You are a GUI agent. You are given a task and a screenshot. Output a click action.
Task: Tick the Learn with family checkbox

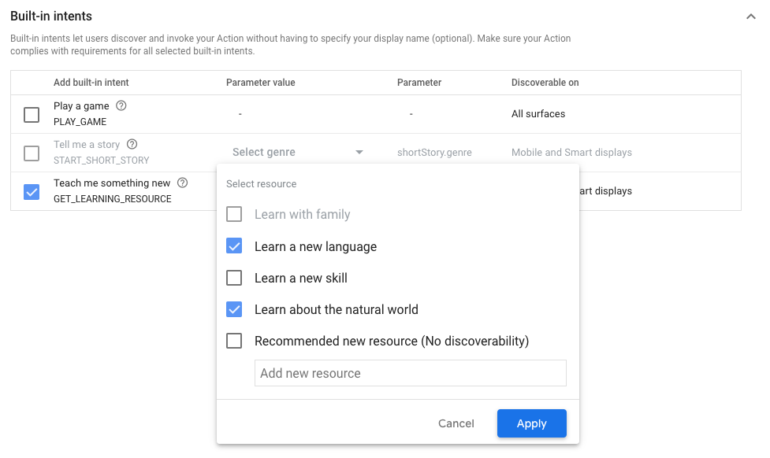(234, 215)
